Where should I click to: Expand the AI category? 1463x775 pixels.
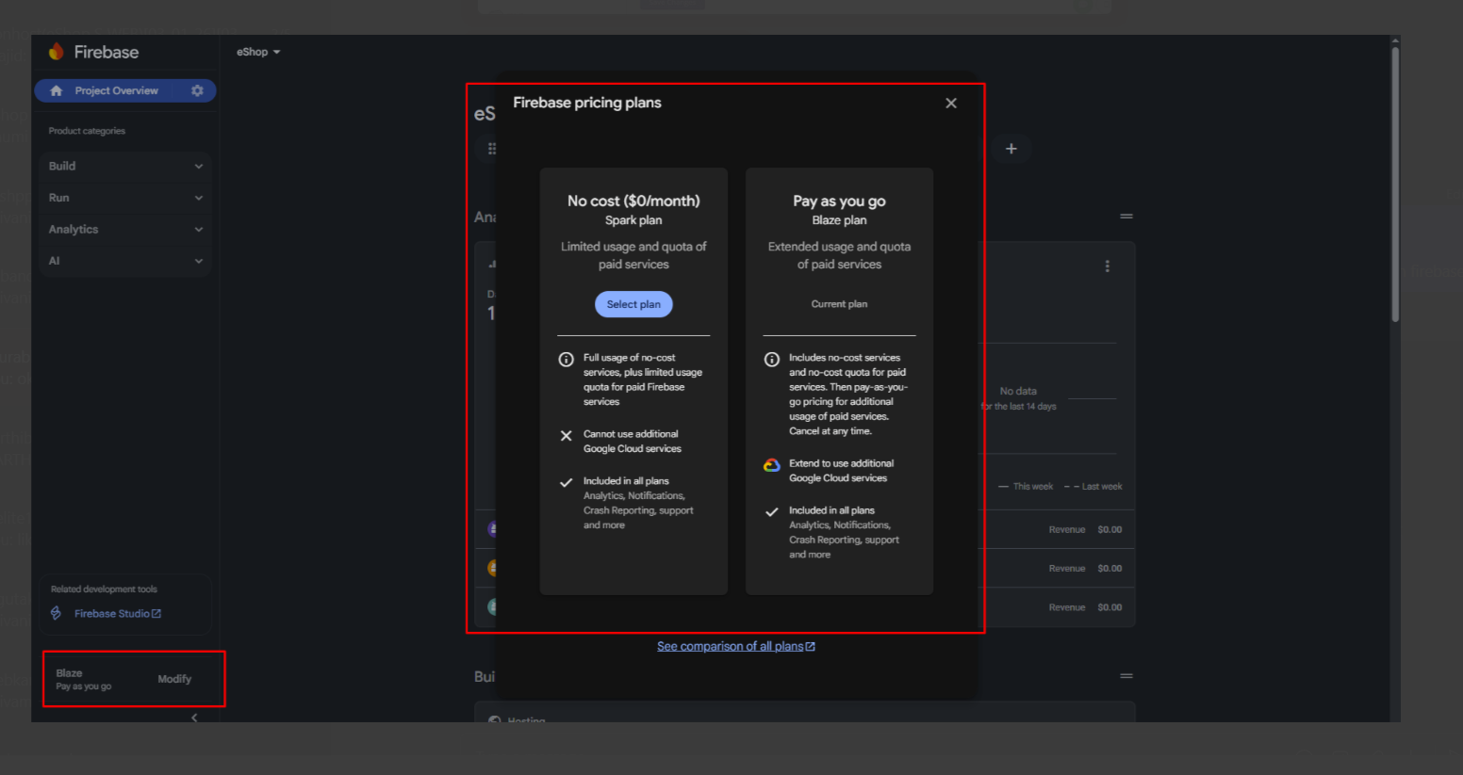click(x=125, y=261)
